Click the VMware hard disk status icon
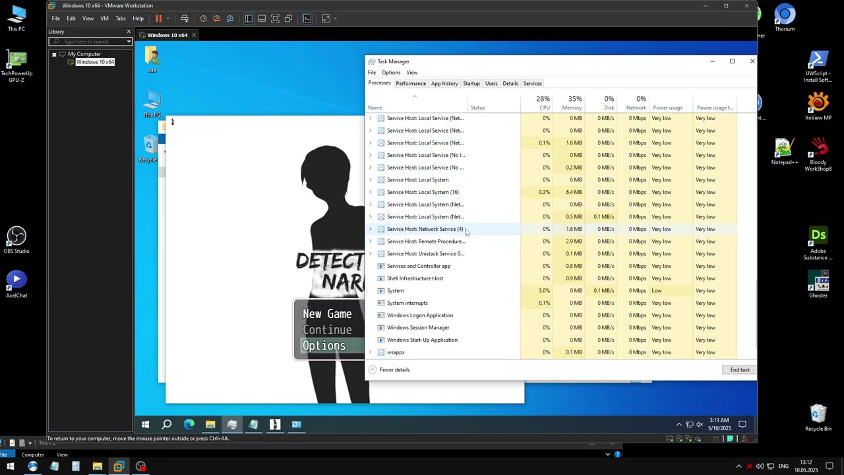844x475 pixels. pos(670,439)
